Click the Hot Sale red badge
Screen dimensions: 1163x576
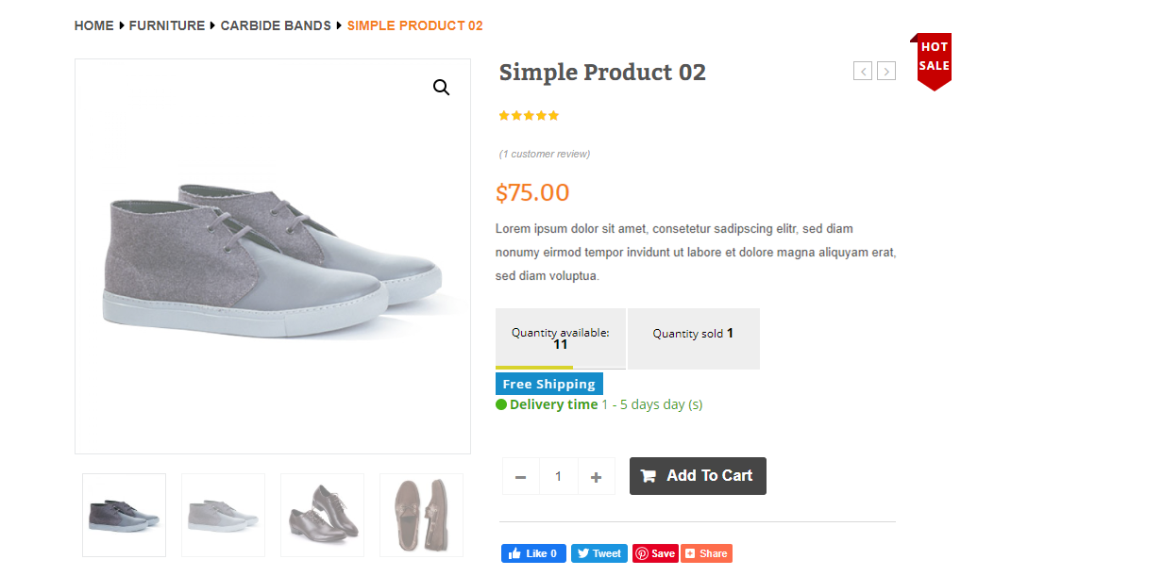click(x=933, y=62)
